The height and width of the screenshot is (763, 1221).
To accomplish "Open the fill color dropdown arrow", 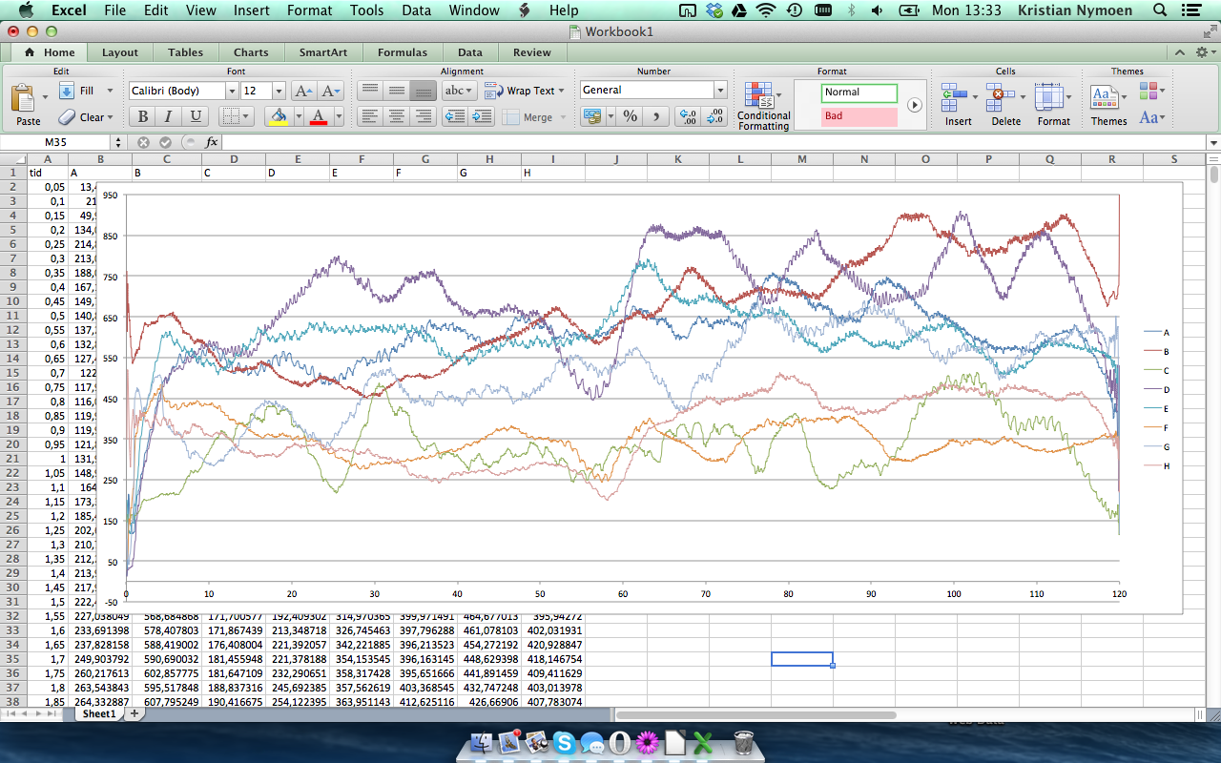I will click(298, 116).
